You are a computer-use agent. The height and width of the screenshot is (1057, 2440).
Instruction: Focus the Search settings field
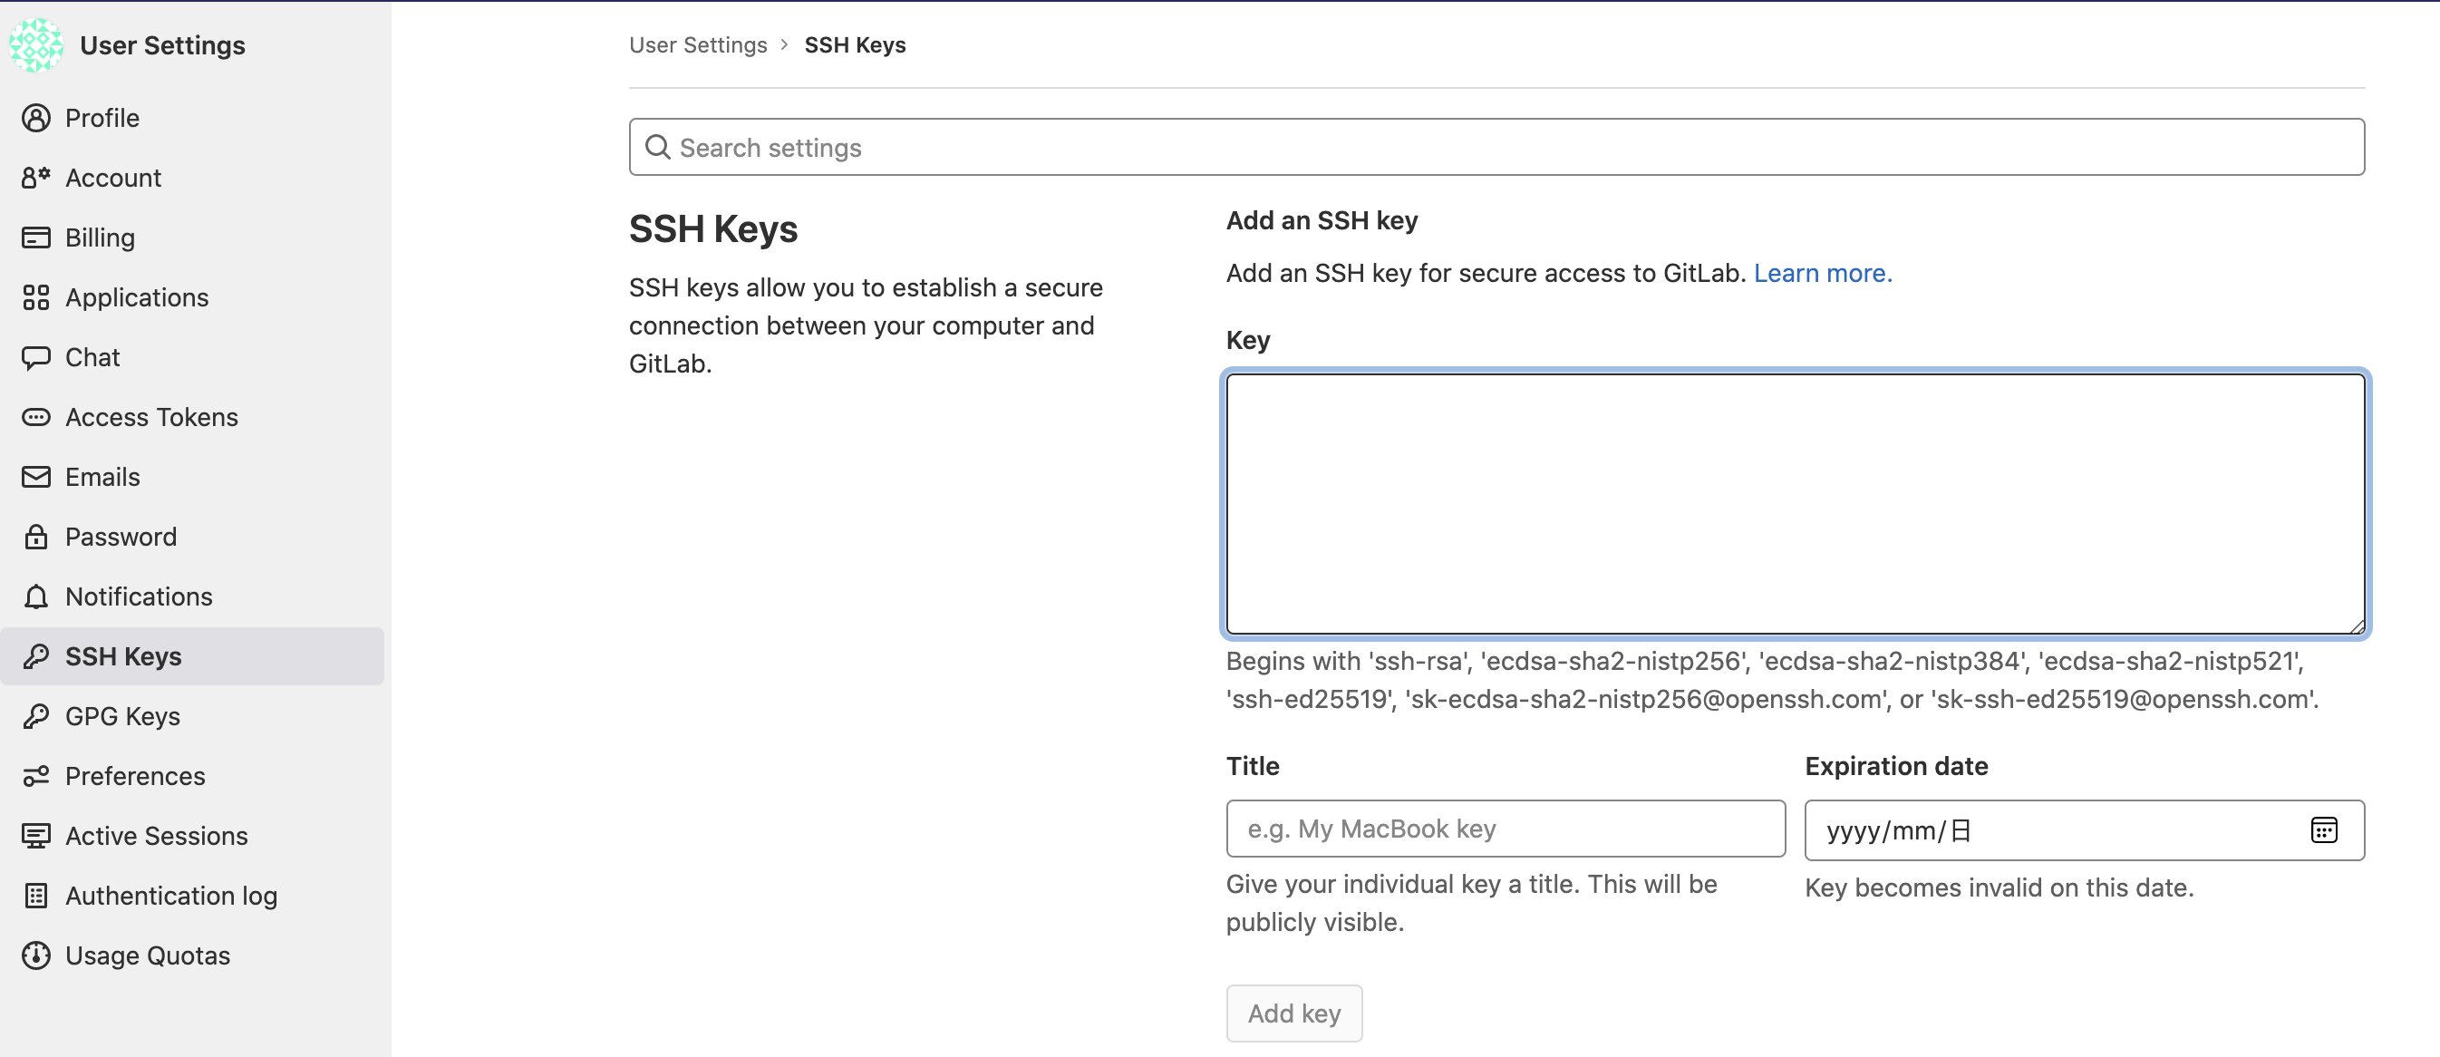pyautogui.click(x=1496, y=147)
